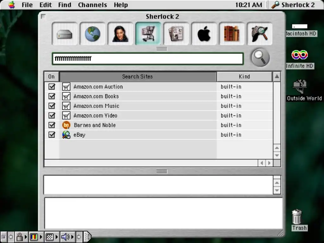Click the Control Strip close box
Screen dimensions: 324x243
(x=3, y=237)
